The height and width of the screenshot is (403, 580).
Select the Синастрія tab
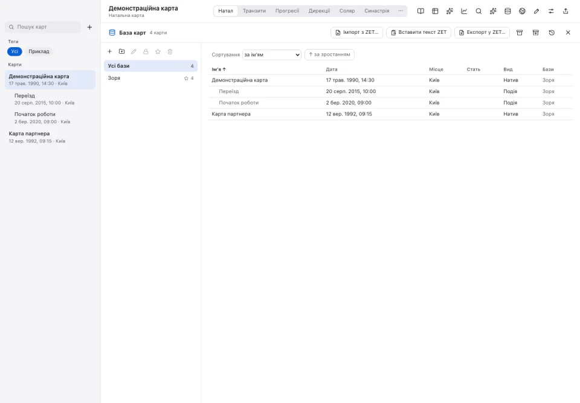click(376, 11)
